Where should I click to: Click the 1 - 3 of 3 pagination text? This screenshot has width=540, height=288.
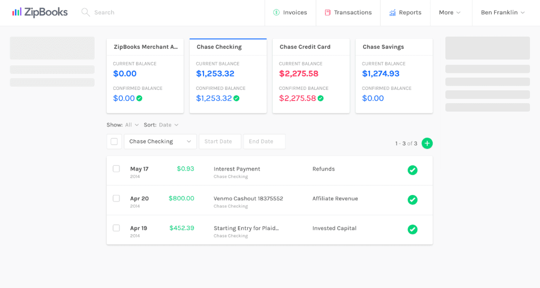coord(406,143)
